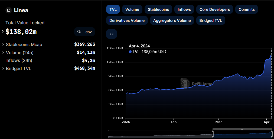Click the blue dot in the TVL tooltip

point(130,52)
